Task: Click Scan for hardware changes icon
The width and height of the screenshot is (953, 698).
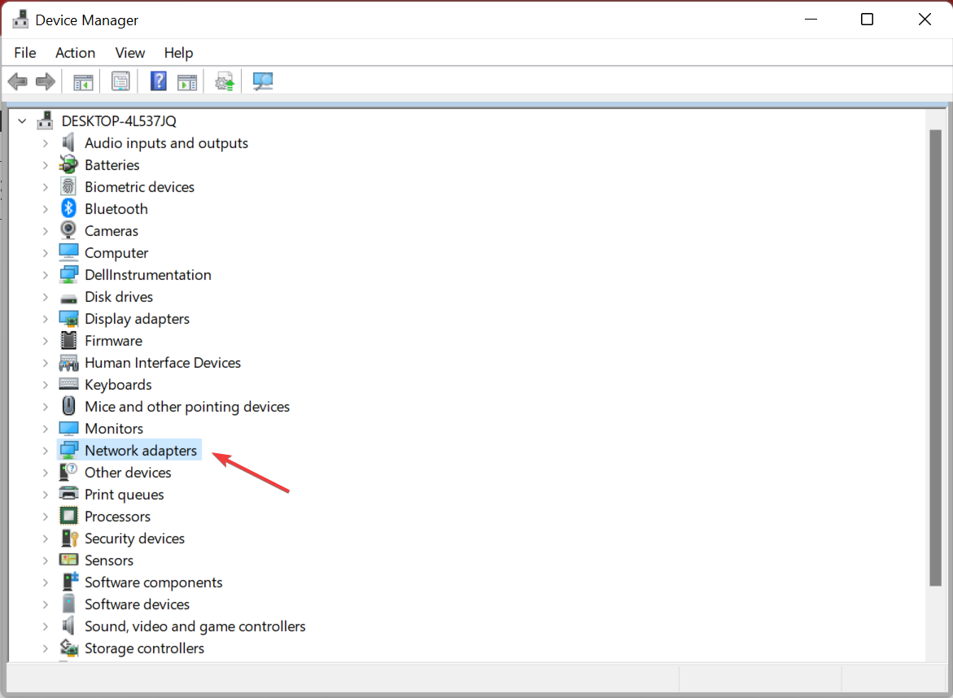Action: [263, 81]
